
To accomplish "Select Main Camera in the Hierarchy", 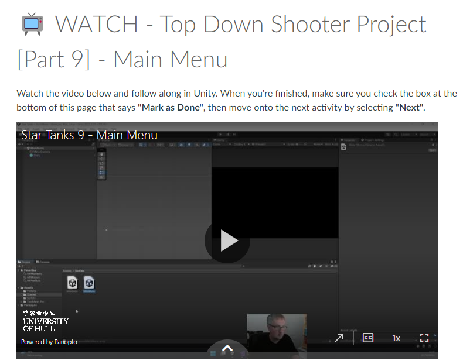I will [41, 152].
